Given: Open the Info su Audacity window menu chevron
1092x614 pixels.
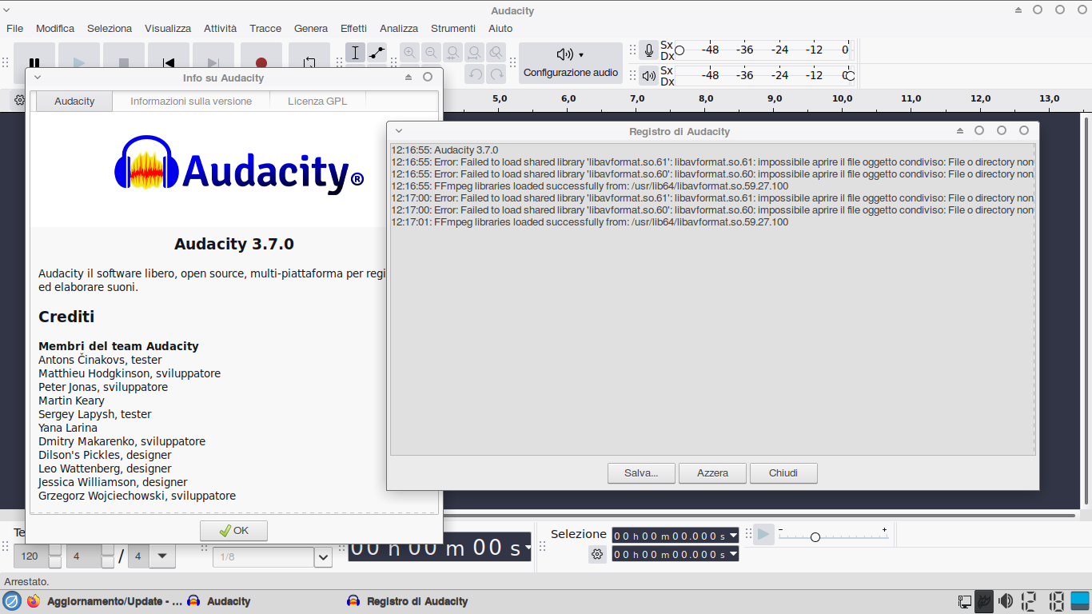Looking at the screenshot, I should tap(38, 78).
